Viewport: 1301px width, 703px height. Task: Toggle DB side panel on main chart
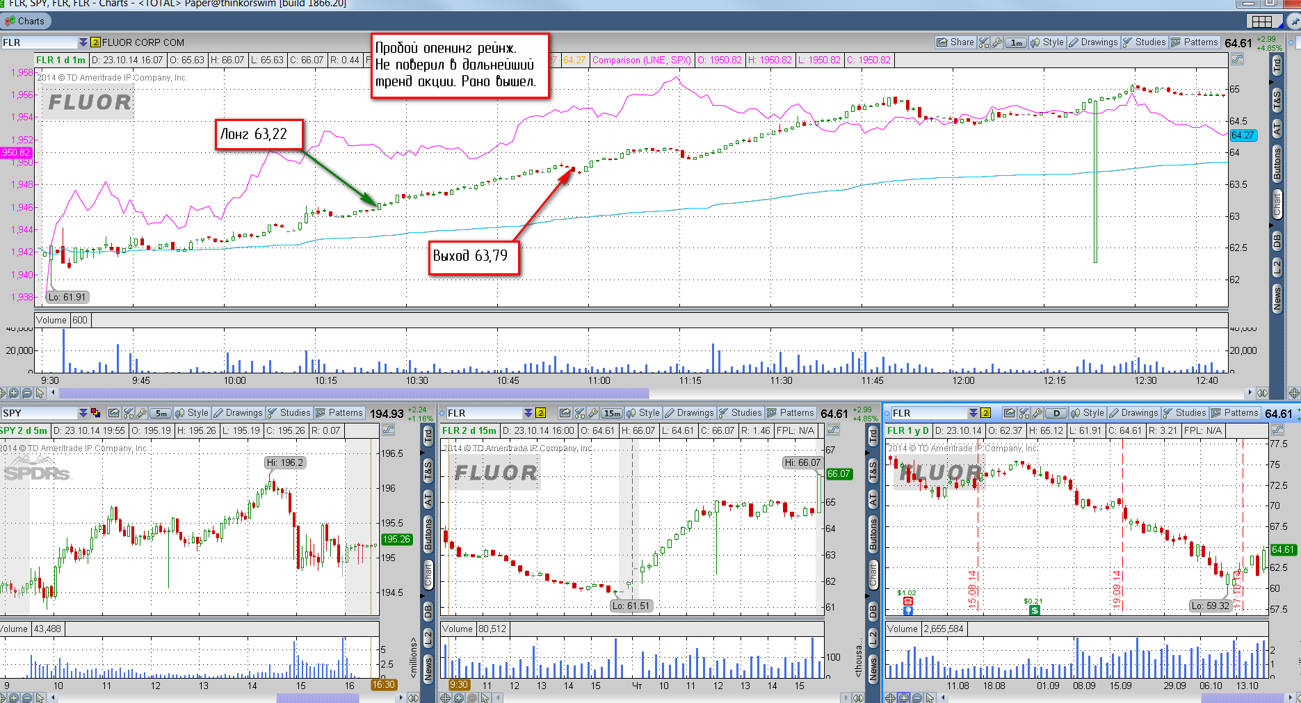click(x=1277, y=241)
